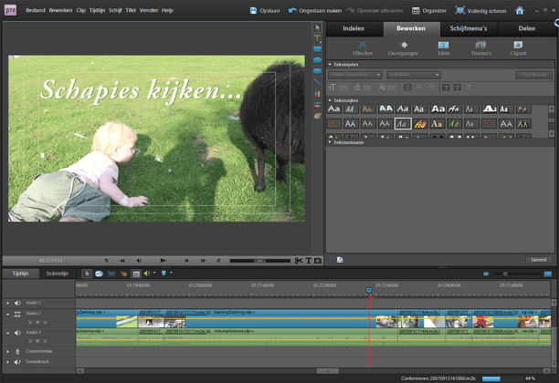This screenshot has height=383, width=559.
Task: Click the Organizer icon button
Action: click(429, 10)
